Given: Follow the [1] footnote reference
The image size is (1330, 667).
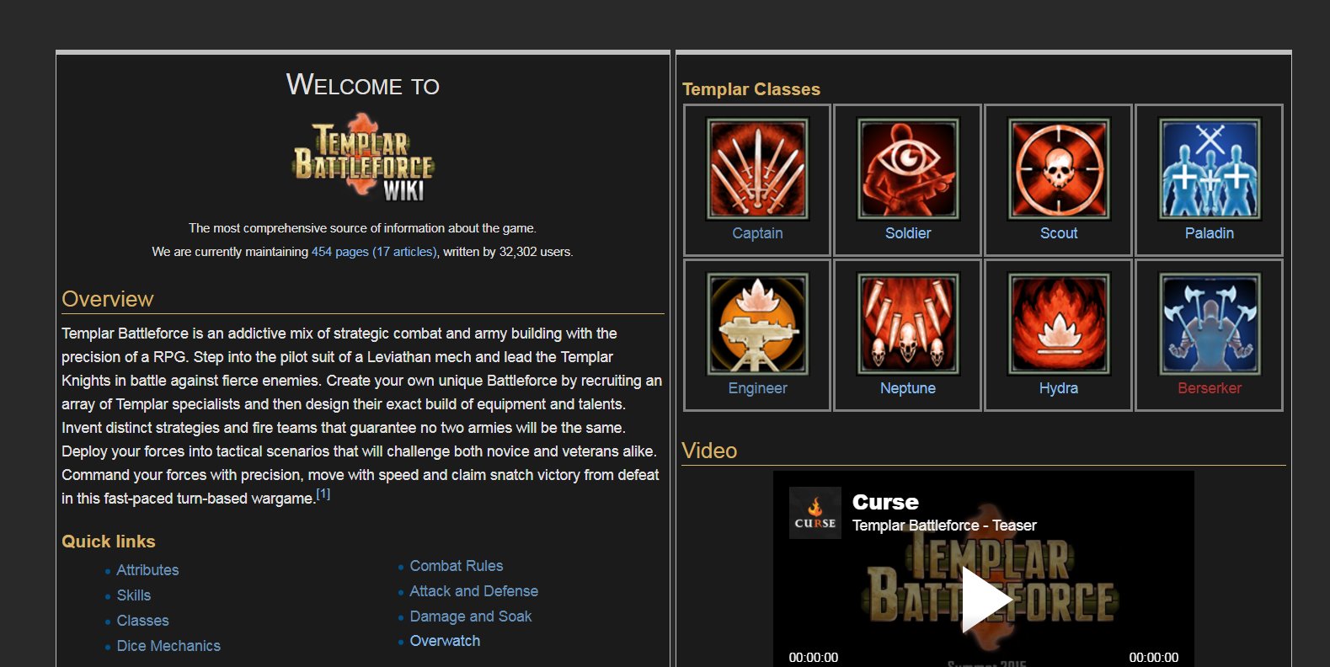Looking at the screenshot, I should (x=323, y=494).
